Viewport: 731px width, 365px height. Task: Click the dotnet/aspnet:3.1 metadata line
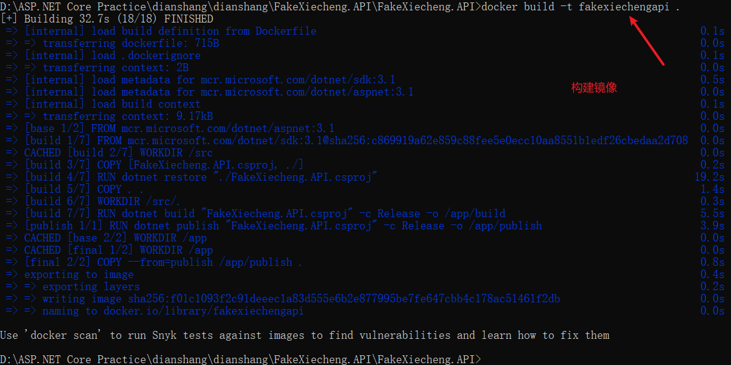[219, 92]
